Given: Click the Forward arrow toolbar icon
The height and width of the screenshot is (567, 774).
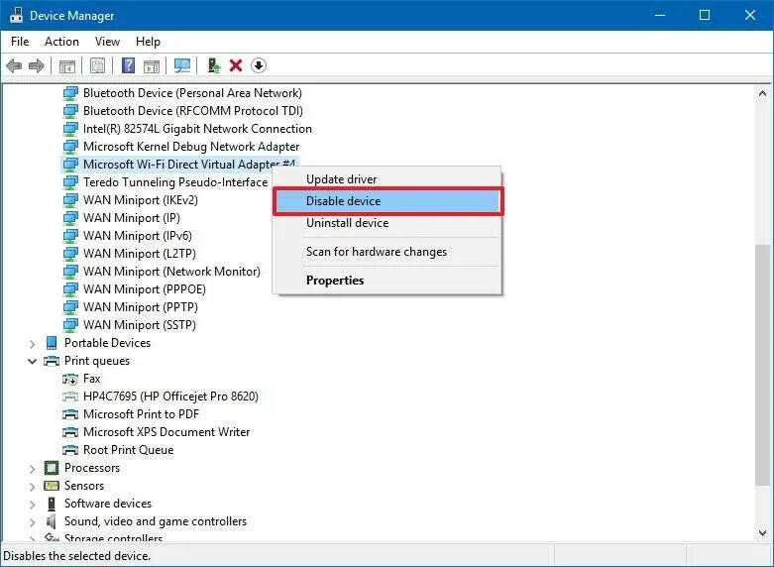Looking at the screenshot, I should pyautogui.click(x=37, y=65).
